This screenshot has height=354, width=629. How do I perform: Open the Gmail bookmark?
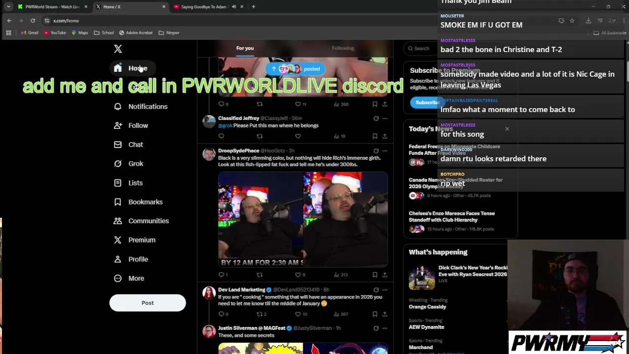pyautogui.click(x=29, y=33)
